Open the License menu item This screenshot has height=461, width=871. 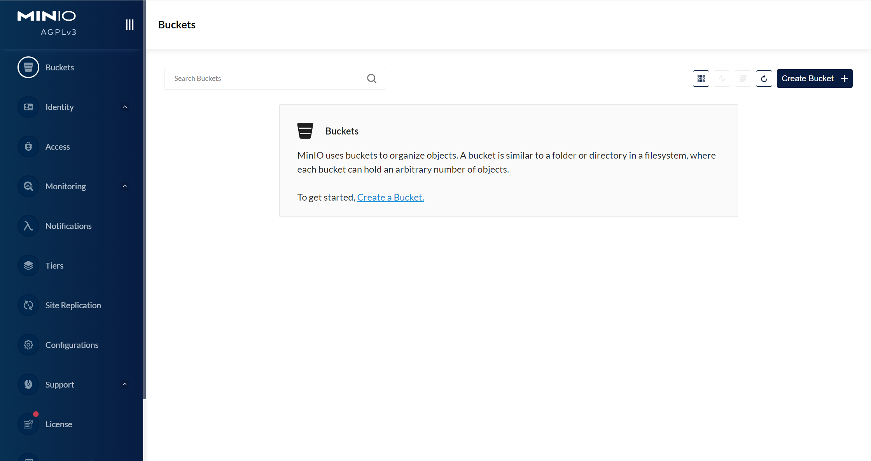[x=58, y=424]
